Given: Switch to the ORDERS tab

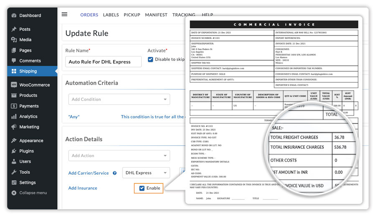Looking at the screenshot, I should [x=89, y=15].
